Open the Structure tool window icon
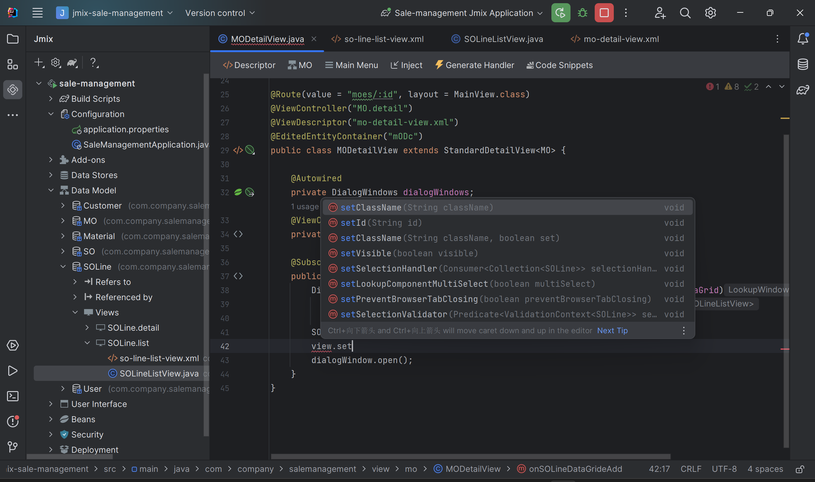815x482 pixels. (13, 64)
